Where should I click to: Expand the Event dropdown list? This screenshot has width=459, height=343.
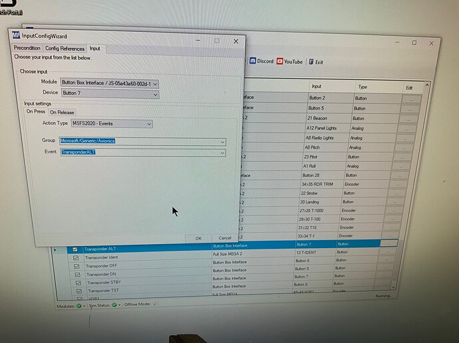point(222,153)
